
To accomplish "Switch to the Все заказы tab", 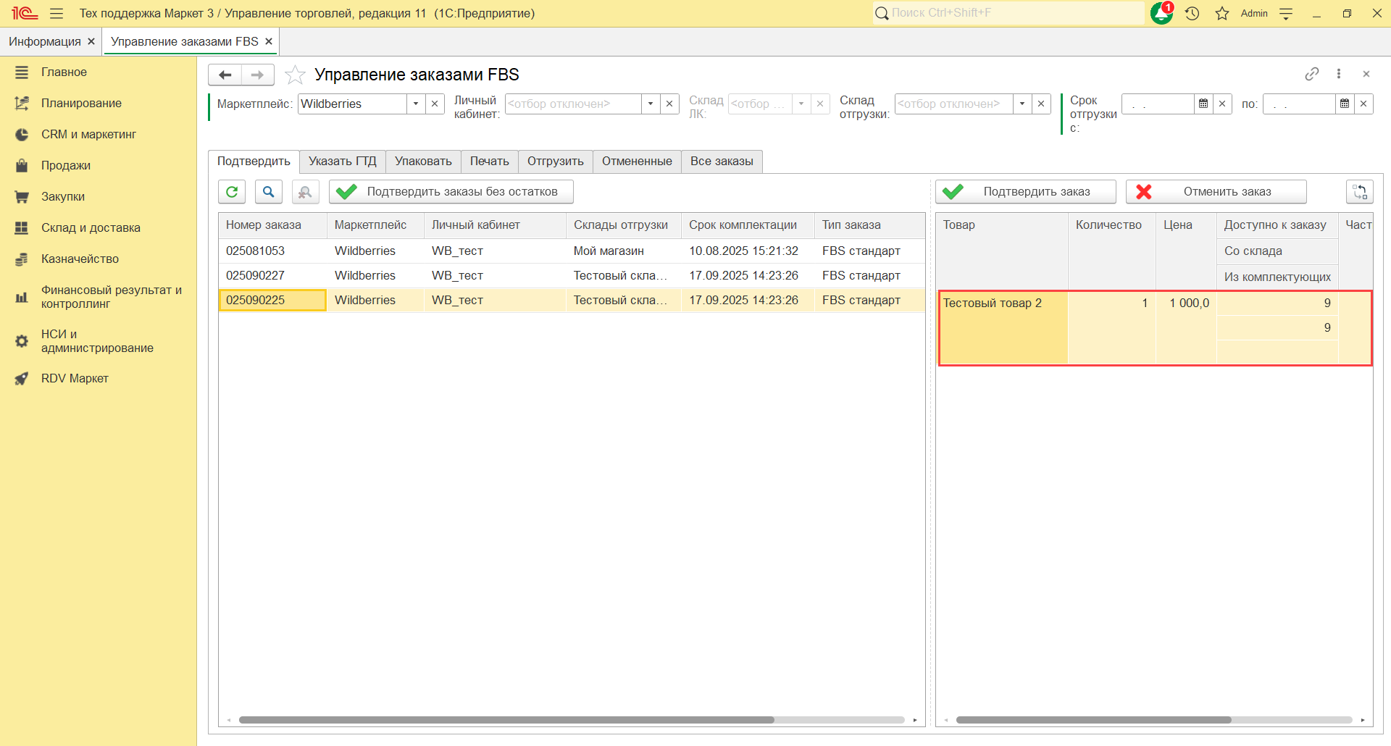I will click(722, 161).
